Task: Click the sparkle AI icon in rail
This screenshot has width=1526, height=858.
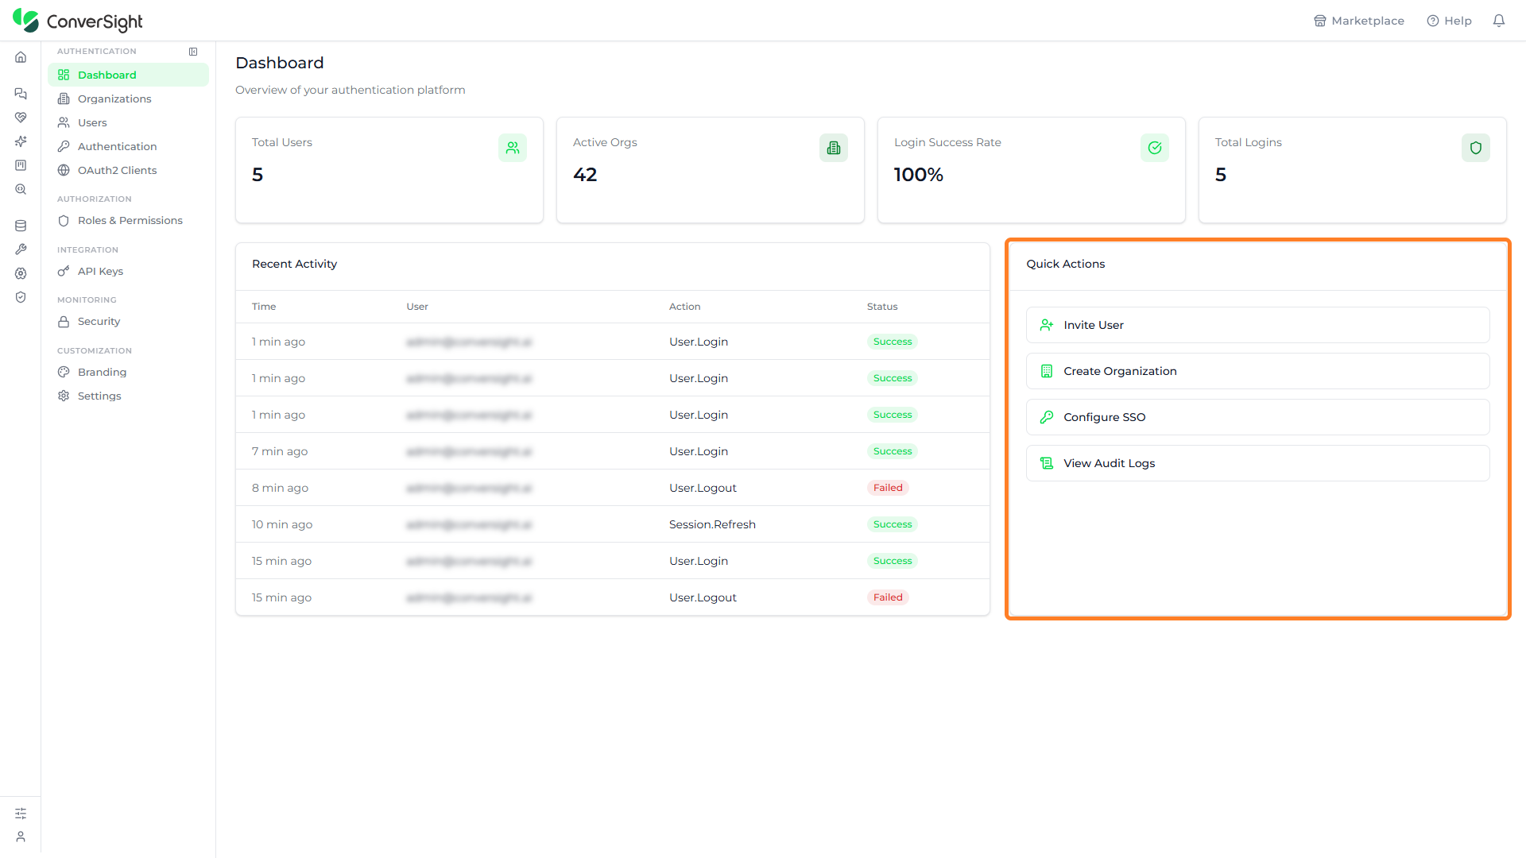Action: 21,141
